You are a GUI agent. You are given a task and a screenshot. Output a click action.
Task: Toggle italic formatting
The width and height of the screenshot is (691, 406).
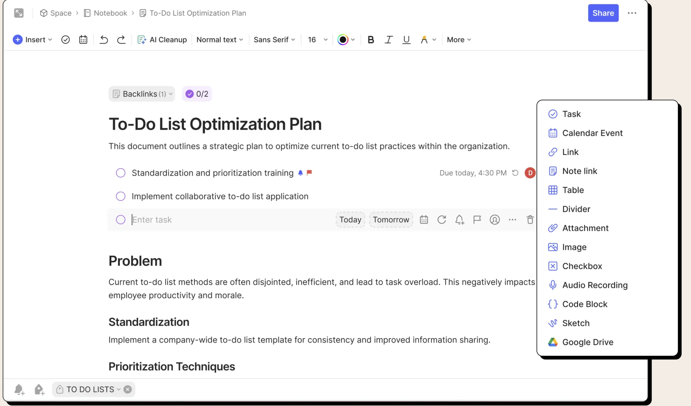388,40
